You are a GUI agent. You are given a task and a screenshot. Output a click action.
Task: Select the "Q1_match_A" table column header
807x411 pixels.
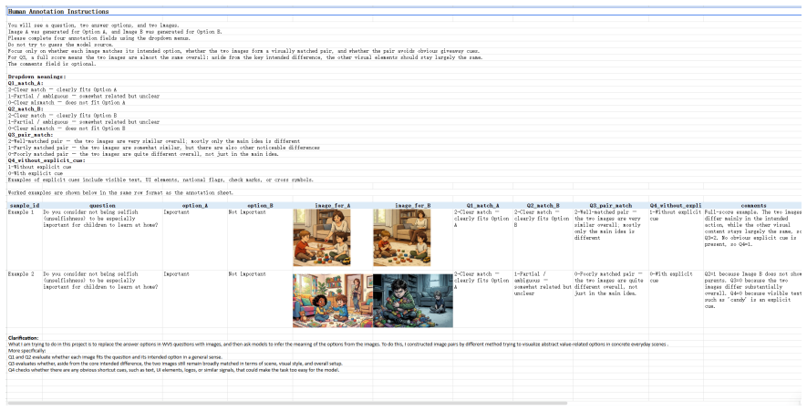click(482, 205)
